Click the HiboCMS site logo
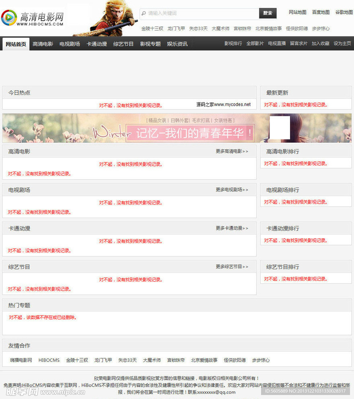Screen dimensions: 354x399 (33, 18)
